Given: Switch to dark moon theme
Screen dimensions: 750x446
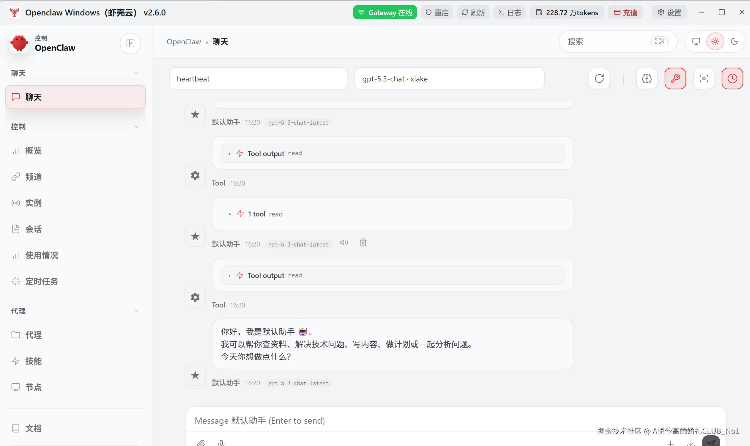Looking at the screenshot, I should click(734, 41).
